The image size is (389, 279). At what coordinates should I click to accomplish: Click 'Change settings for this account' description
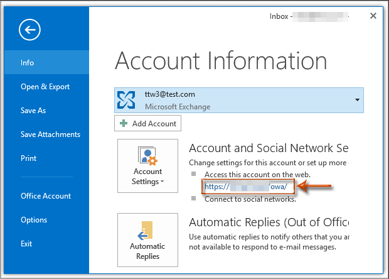[269, 163]
